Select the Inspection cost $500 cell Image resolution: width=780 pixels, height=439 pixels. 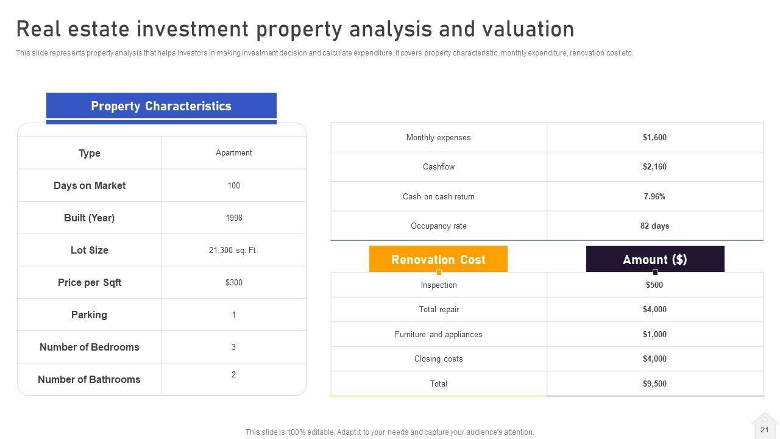click(x=654, y=285)
